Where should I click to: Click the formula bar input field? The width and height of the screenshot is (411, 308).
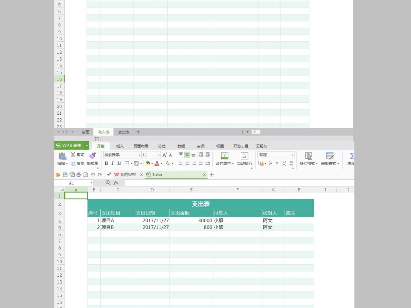tap(239, 183)
